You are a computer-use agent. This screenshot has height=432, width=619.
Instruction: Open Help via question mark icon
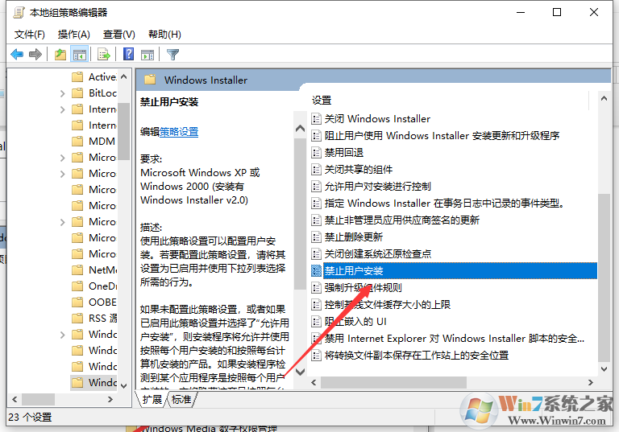(x=129, y=54)
